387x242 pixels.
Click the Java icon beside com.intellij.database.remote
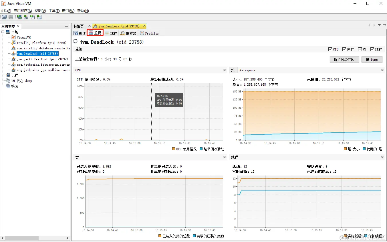click(x=13, y=48)
